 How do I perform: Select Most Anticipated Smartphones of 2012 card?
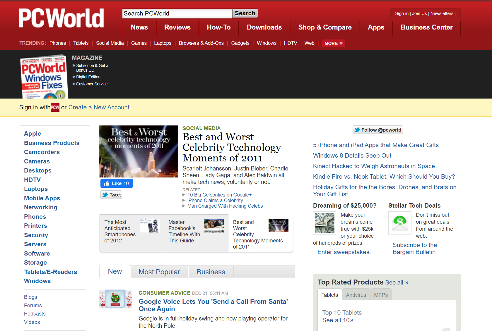coord(132,233)
